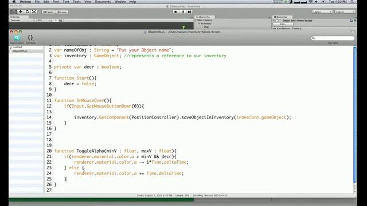Click the var nameOfObj line

[114, 50]
